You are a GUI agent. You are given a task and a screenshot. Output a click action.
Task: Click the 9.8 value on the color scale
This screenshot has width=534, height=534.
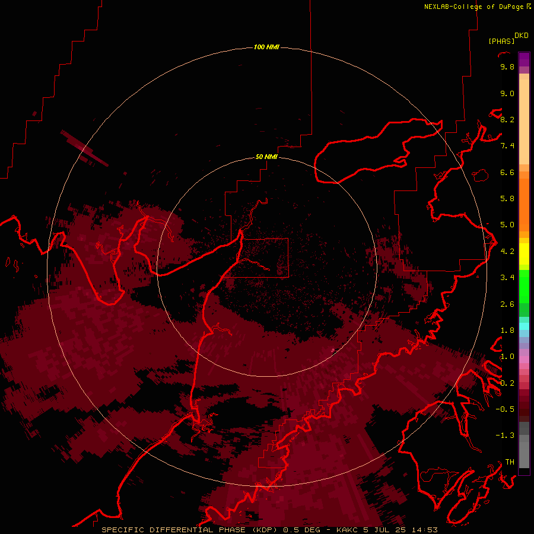(507, 66)
